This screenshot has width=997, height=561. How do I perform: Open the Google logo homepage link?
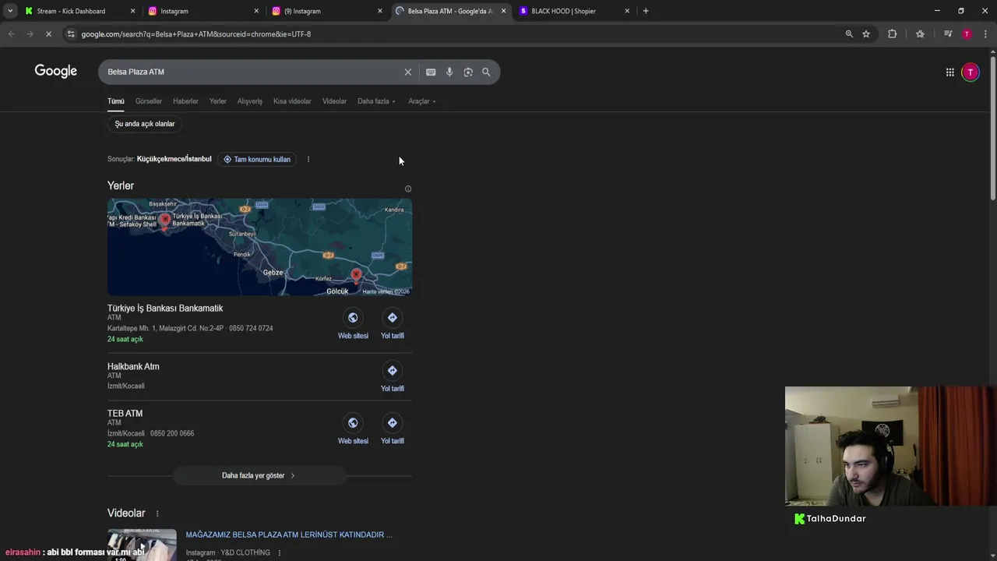pos(56,71)
